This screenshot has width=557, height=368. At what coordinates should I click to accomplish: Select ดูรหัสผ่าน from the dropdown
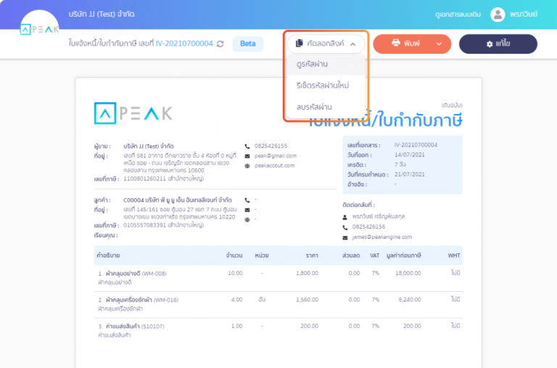point(326,65)
